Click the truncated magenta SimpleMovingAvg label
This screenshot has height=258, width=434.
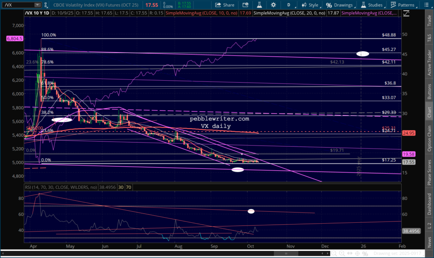point(369,13)
